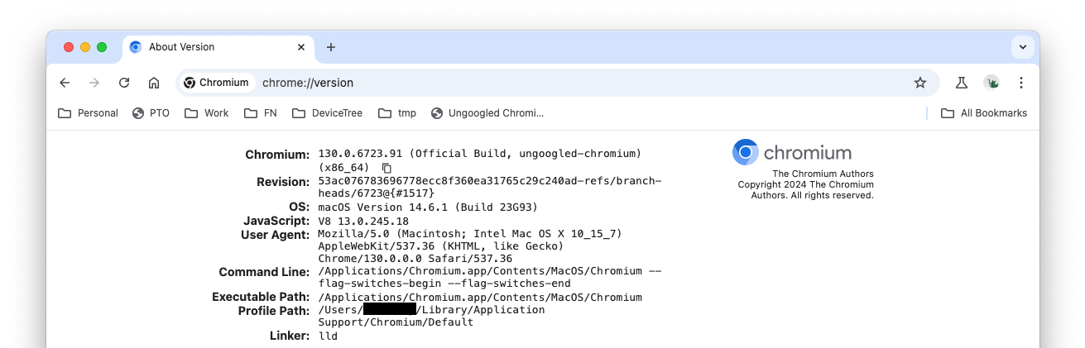Click the forward navigation arrow
1085x348 pixels.
(x=94, y=83)
